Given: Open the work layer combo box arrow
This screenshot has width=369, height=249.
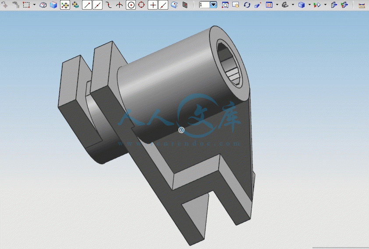Looking at the screenshot, I should pyautogui.click(x=213, y=5).
